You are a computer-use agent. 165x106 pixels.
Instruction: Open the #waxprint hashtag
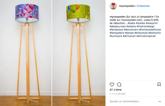click(152, 23)
